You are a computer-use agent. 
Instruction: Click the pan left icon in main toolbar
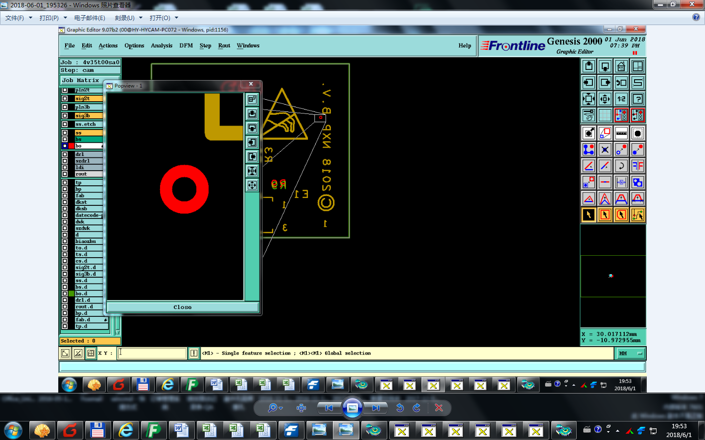[x=589, y=83]
